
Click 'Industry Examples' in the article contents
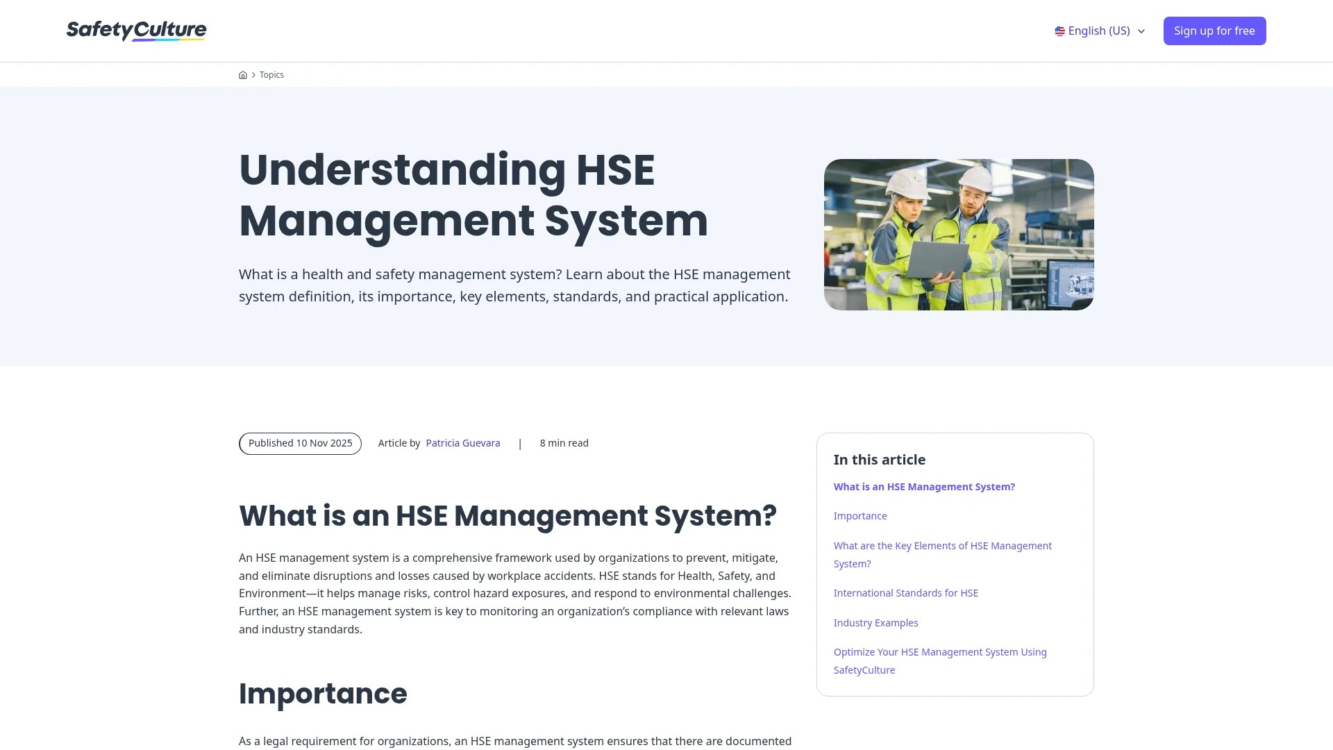875,622
